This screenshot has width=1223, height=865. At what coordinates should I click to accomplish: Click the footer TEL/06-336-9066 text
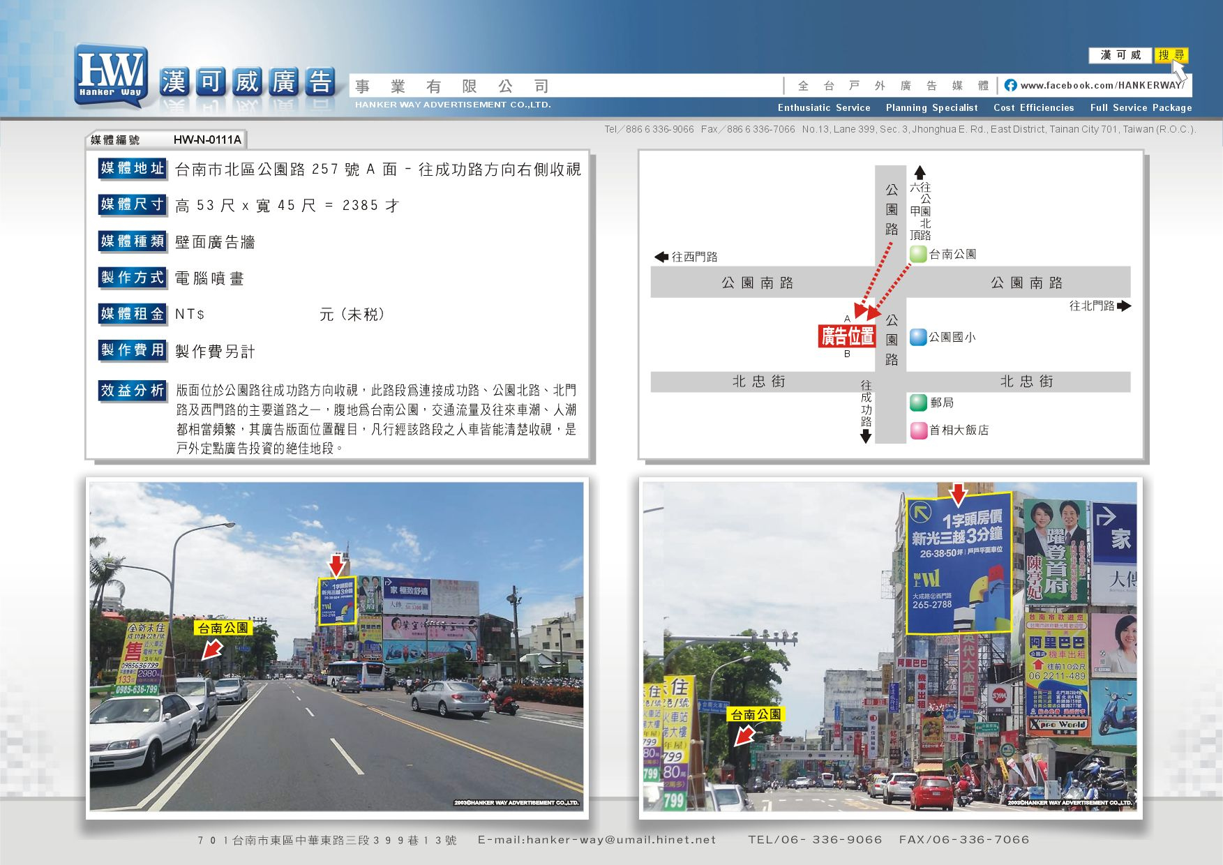pos(815,840)
